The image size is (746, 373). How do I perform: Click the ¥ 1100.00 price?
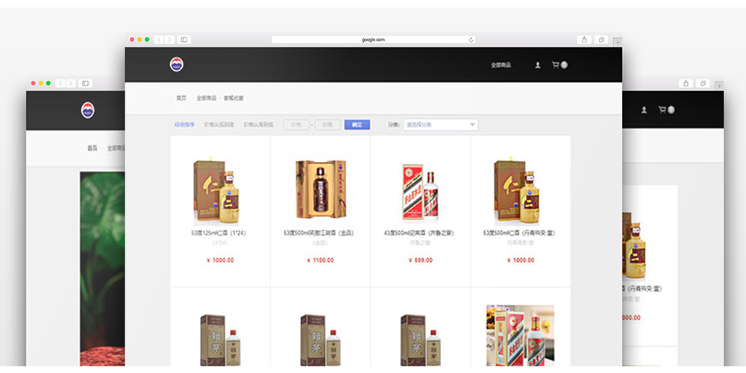pos(320,260)
